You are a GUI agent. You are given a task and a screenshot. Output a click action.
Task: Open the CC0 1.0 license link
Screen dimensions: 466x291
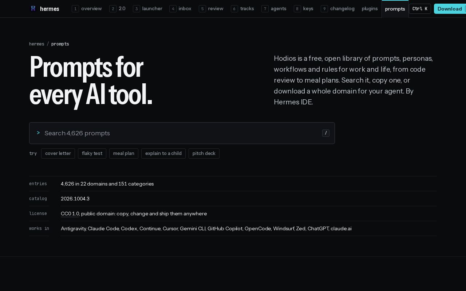coord(70,214)
